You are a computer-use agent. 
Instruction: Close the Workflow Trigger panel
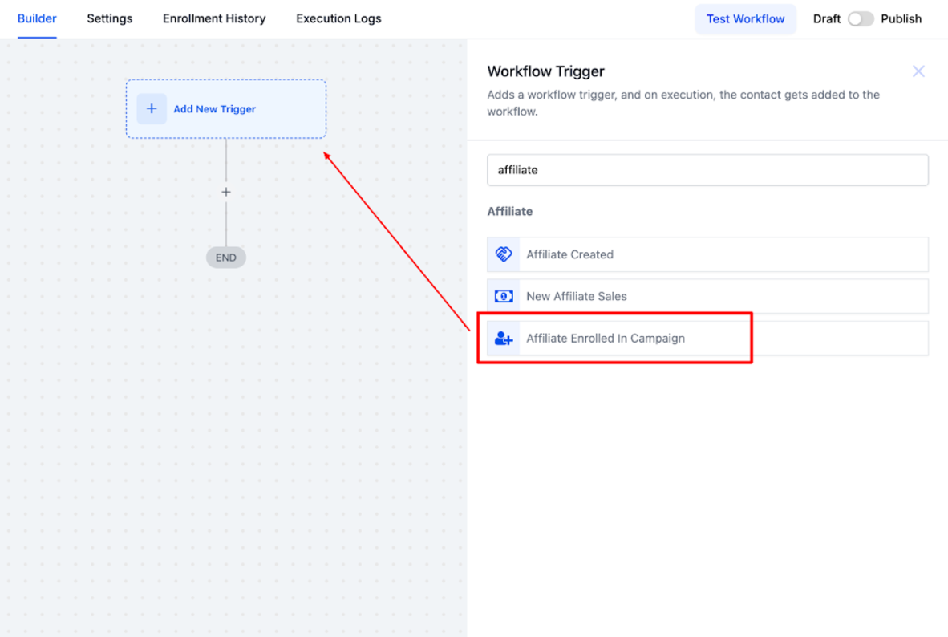(918, 71)
